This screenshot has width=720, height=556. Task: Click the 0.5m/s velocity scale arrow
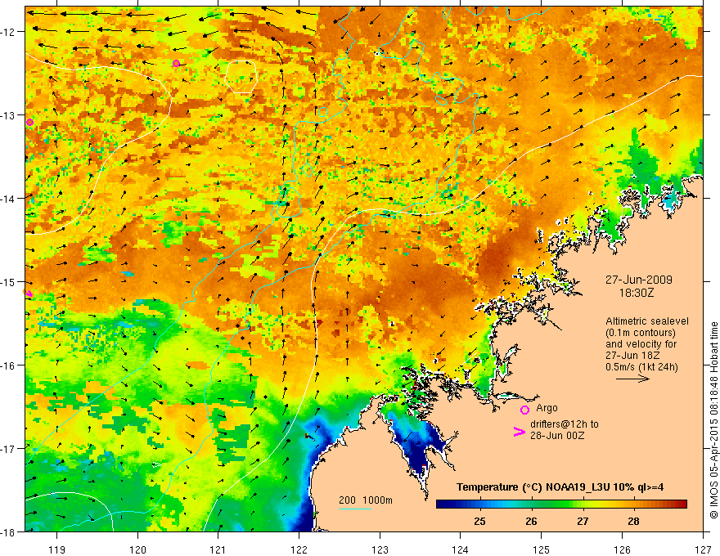coord(632,379)
